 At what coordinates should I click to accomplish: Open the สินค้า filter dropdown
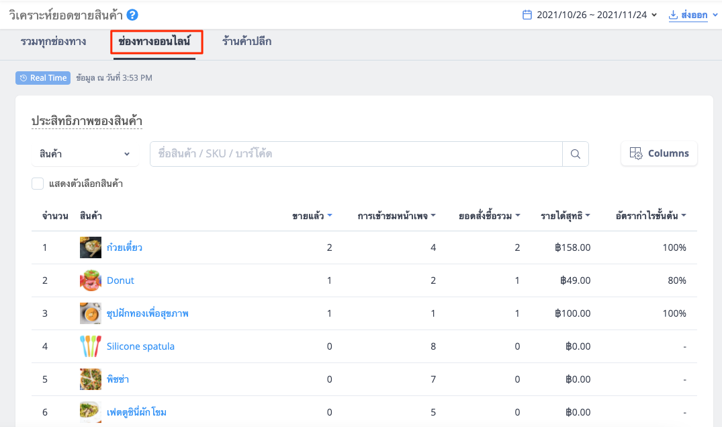pos(85,154)
